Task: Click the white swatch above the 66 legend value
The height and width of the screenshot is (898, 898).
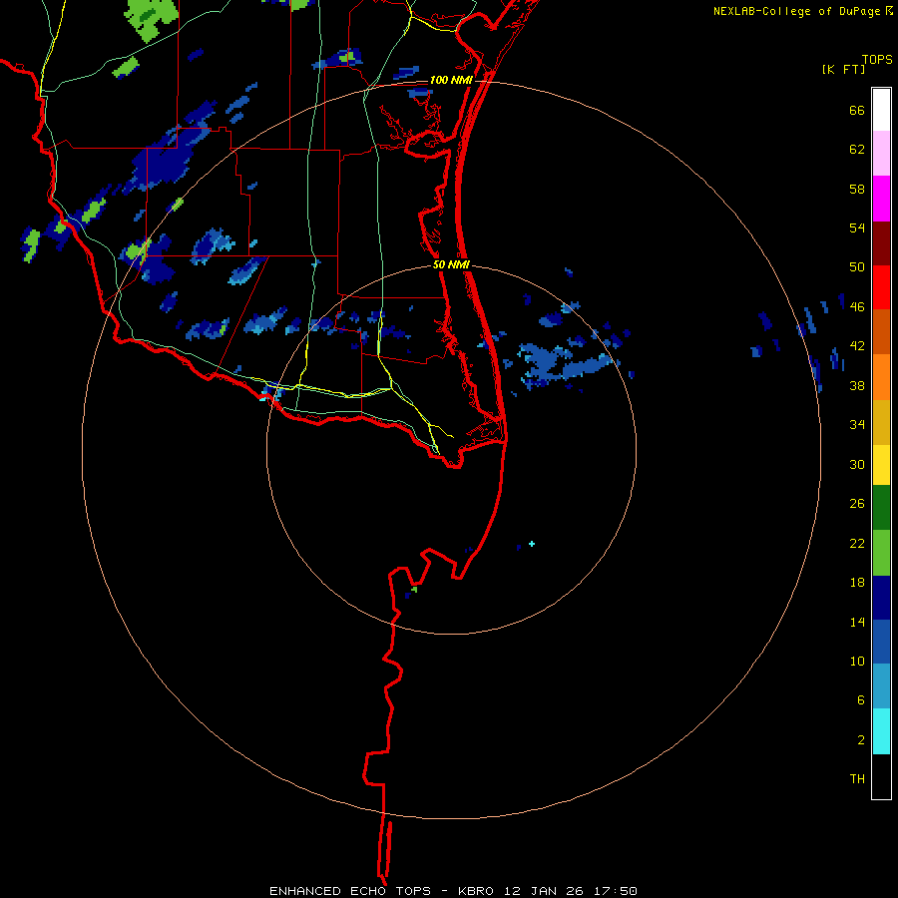Action: tap(881, 110)
